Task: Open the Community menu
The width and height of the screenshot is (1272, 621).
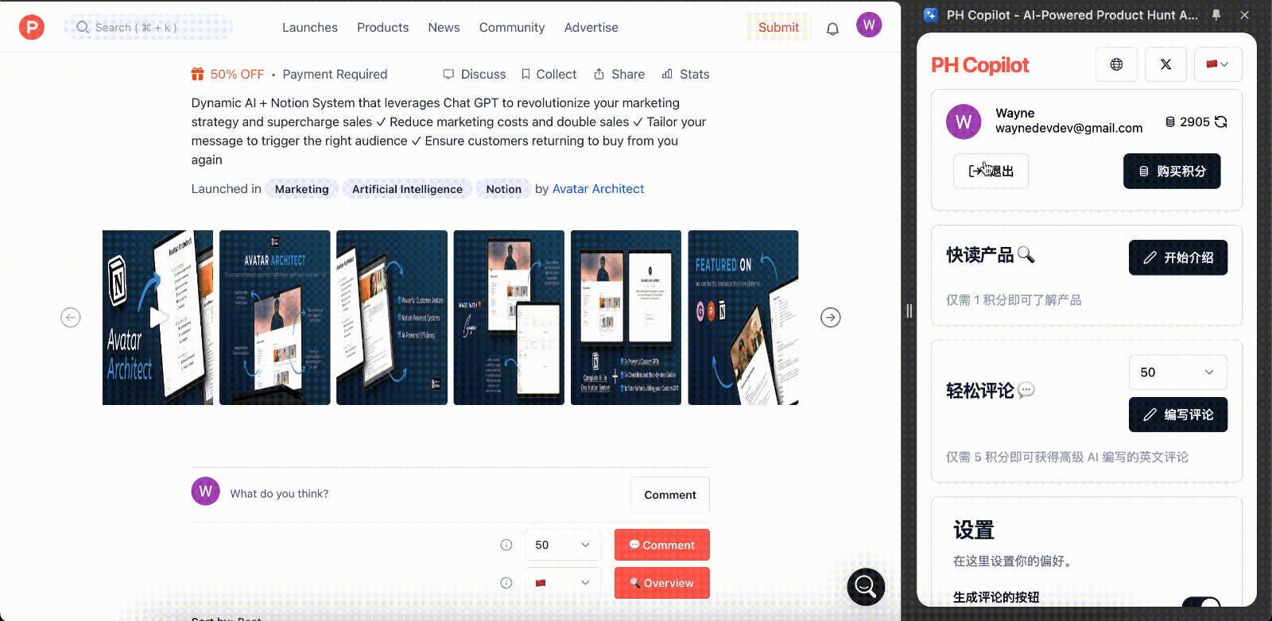Action: (512, 27)
